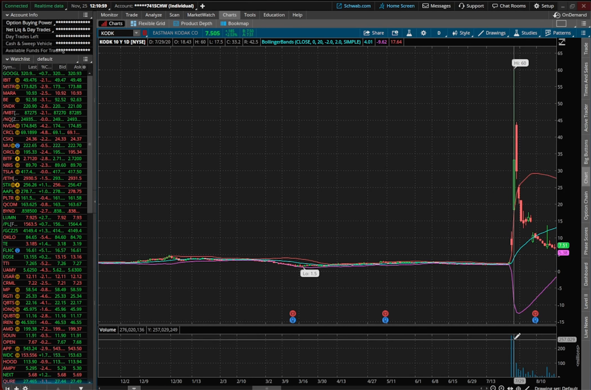Select HOOD row in watchlist
Viewport: 591px width, 390px height.
[x=44, y=362]
